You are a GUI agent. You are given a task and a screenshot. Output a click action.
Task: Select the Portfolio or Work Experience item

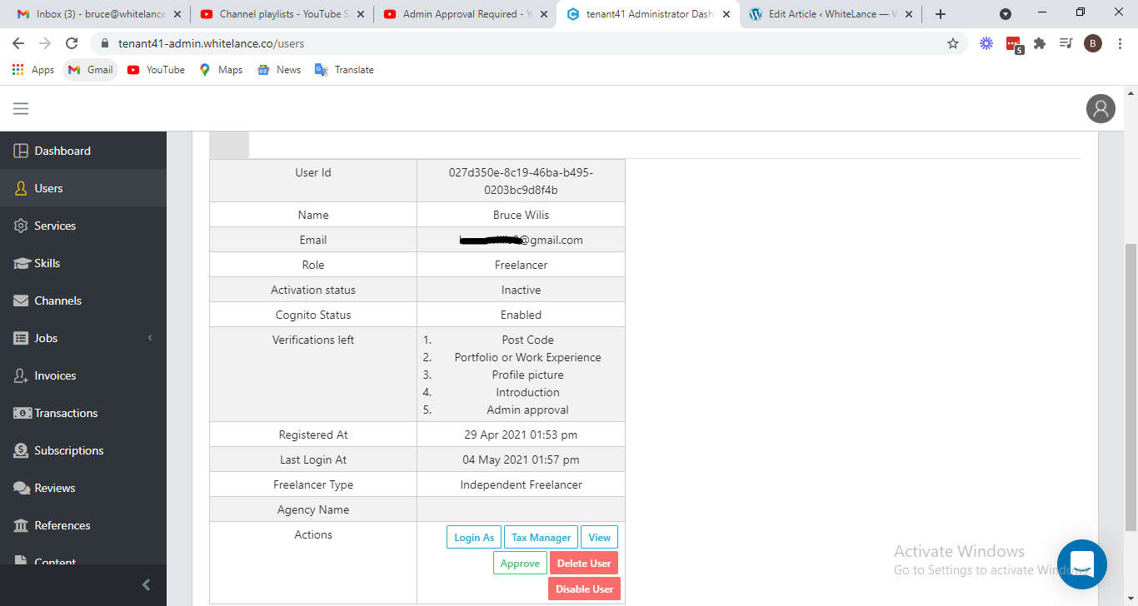click(x=527, y=357)
